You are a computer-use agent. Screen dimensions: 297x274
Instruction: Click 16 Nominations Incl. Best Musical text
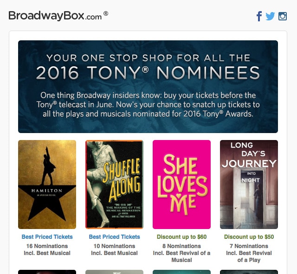pyautogui.click(x=47, y=249)
